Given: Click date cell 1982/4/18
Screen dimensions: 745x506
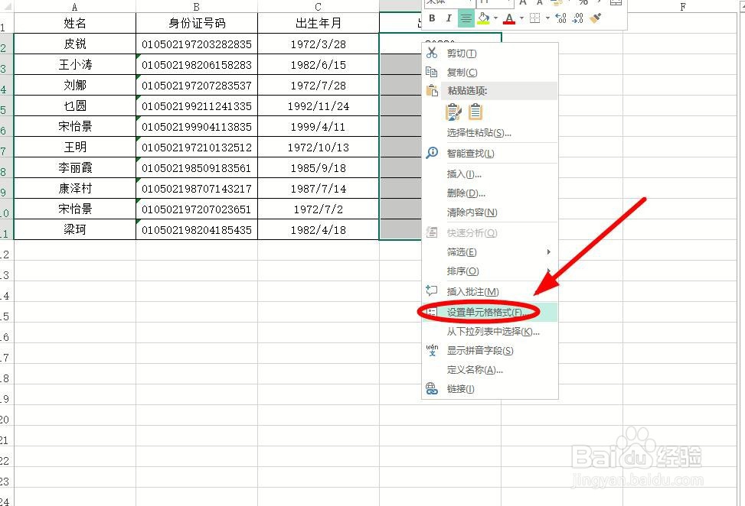Looking at the screenshot, I should (319, 229).
